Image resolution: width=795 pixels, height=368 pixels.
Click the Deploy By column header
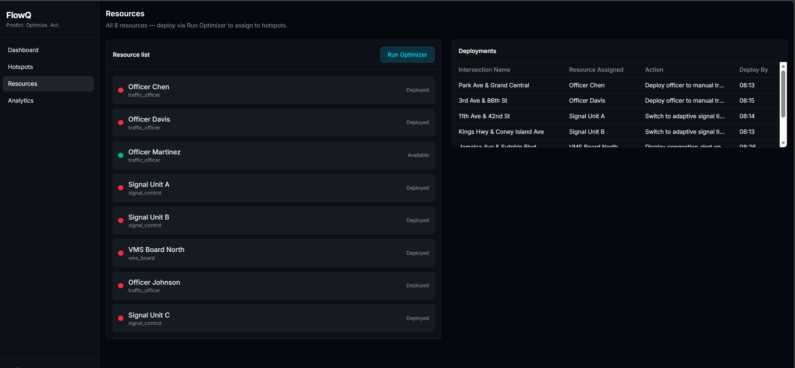(753, 70)
